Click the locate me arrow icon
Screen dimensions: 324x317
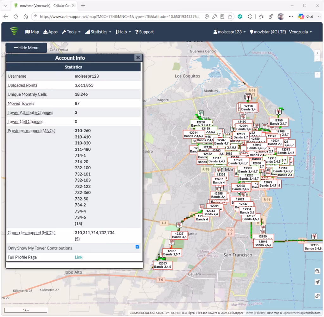click(317, 282)
